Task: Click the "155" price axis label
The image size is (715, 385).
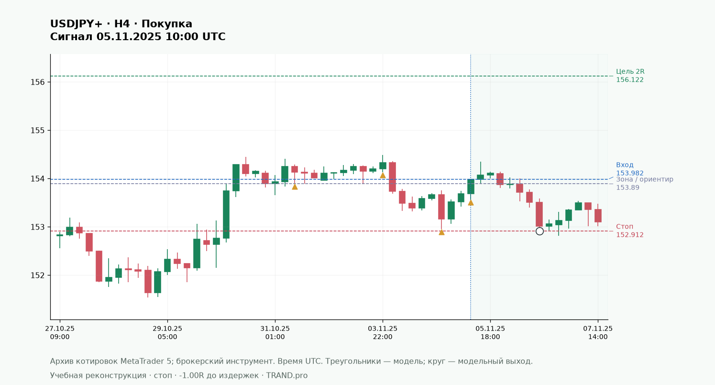Action: (38, 131)
